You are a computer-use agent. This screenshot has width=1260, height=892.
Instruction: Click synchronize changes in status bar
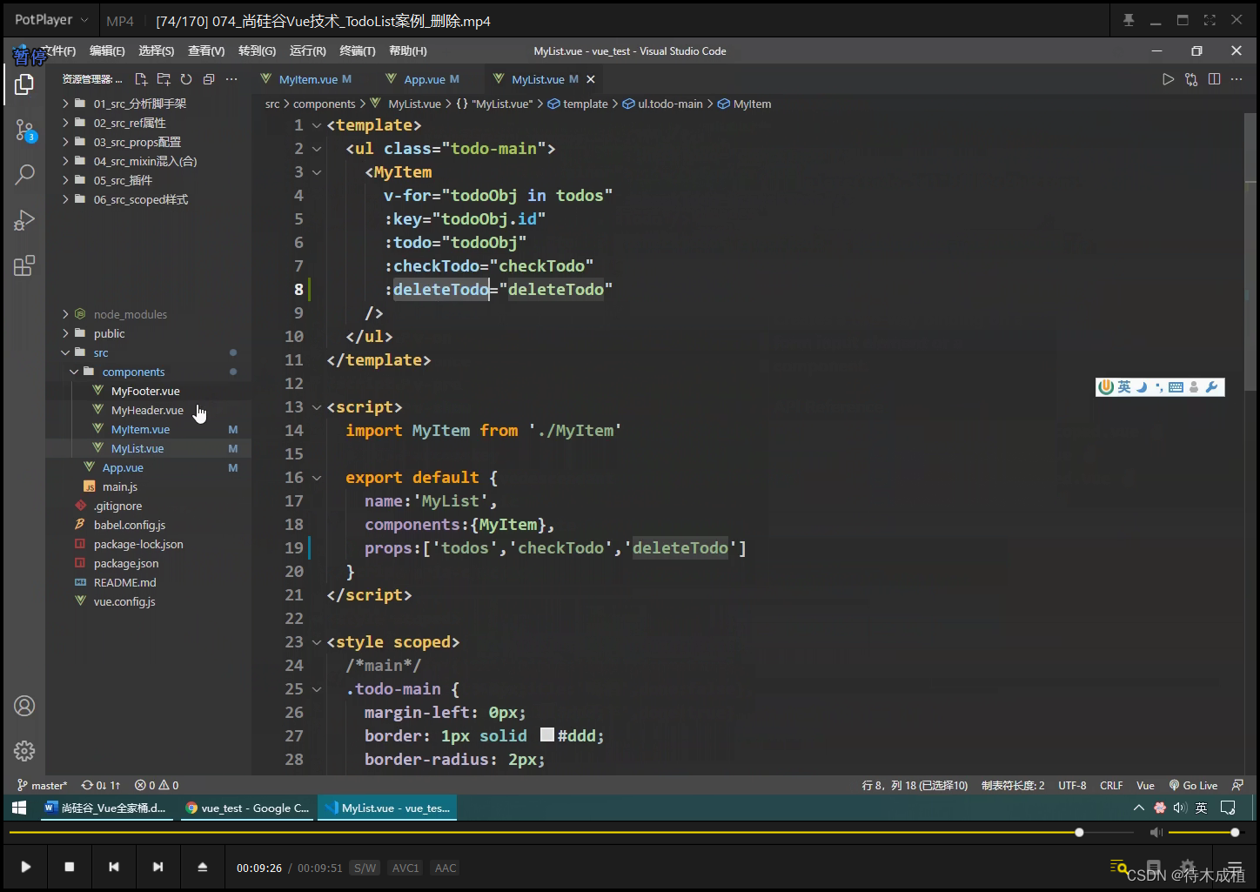point(101,785)
